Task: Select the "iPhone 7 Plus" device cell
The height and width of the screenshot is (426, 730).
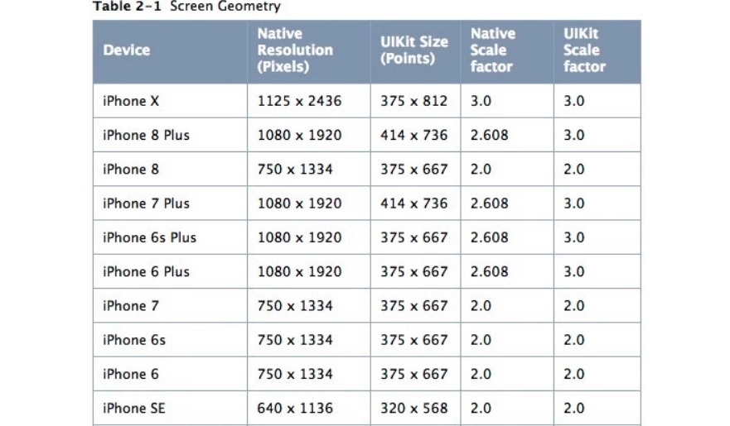Action: click(x=146, y=203)
